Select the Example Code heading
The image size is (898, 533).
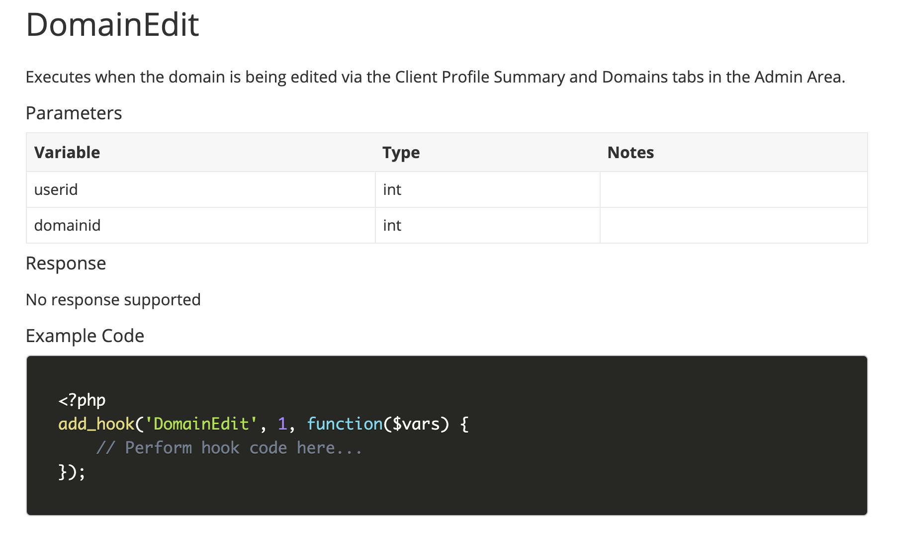pos(85,336)
